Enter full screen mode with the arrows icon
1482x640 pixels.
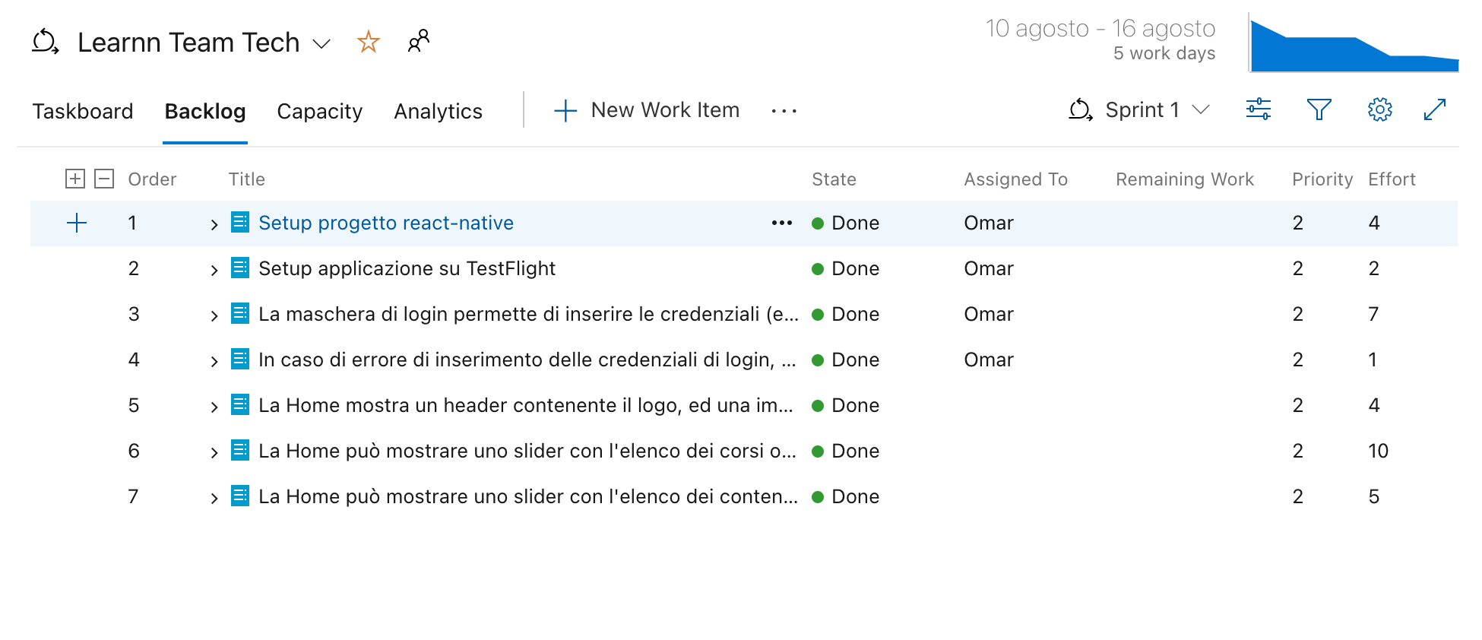coord(1435,109)
